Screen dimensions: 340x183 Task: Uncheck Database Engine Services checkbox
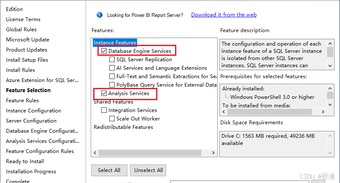104,51
